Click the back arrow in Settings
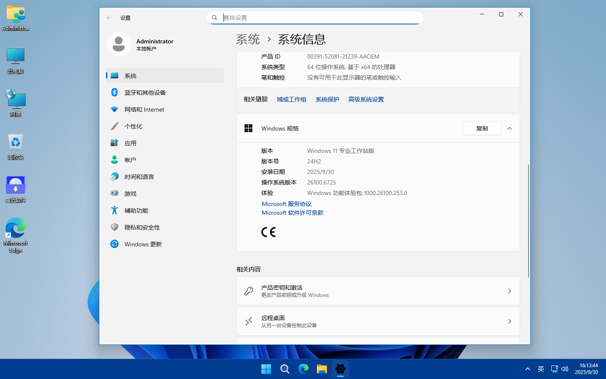The width and height of the screenshot is (606, 379). click(x=109, y=18)
